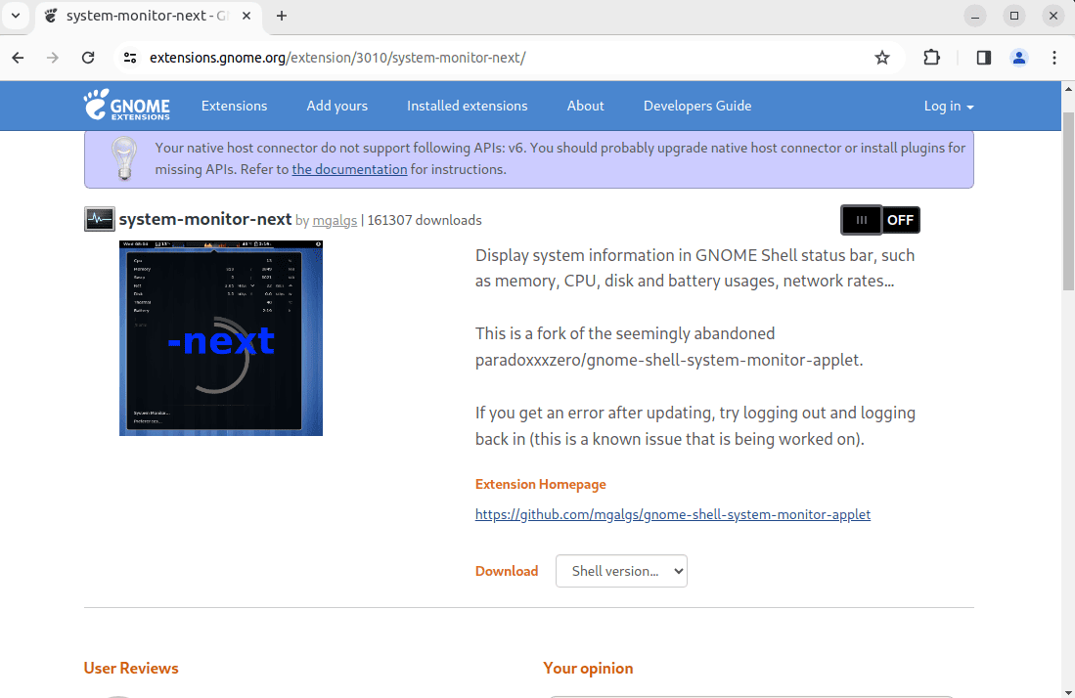Expand the Log in dropdown menu

pyautogui.click(x=948, y=107)
